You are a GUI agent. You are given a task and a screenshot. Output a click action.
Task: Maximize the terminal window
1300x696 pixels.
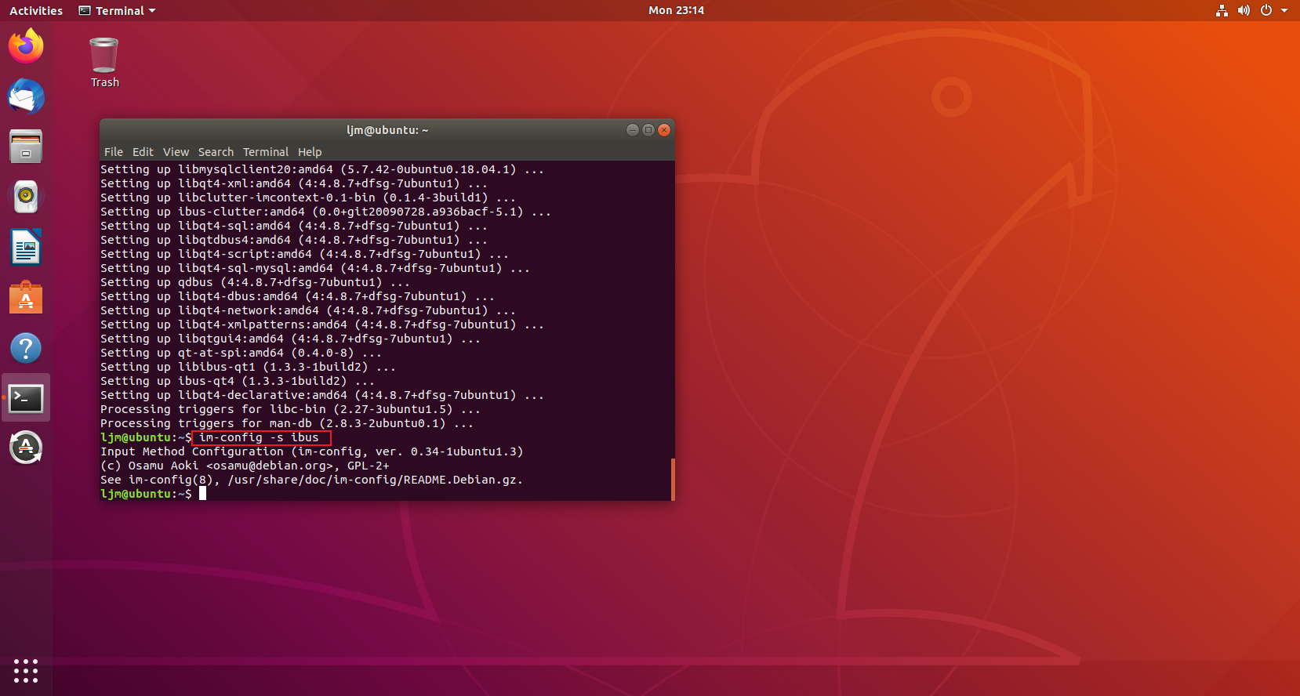tap(648, 130)
